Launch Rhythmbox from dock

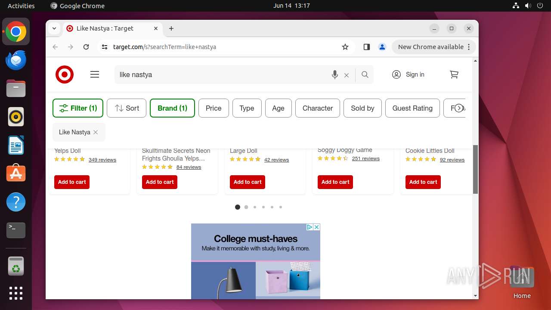tap(16, 117)
